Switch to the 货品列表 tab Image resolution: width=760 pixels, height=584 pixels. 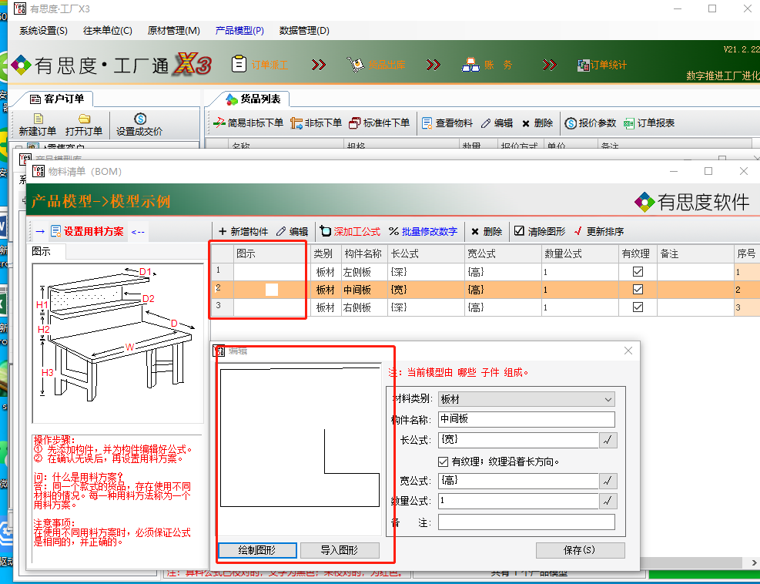(253, 99)
